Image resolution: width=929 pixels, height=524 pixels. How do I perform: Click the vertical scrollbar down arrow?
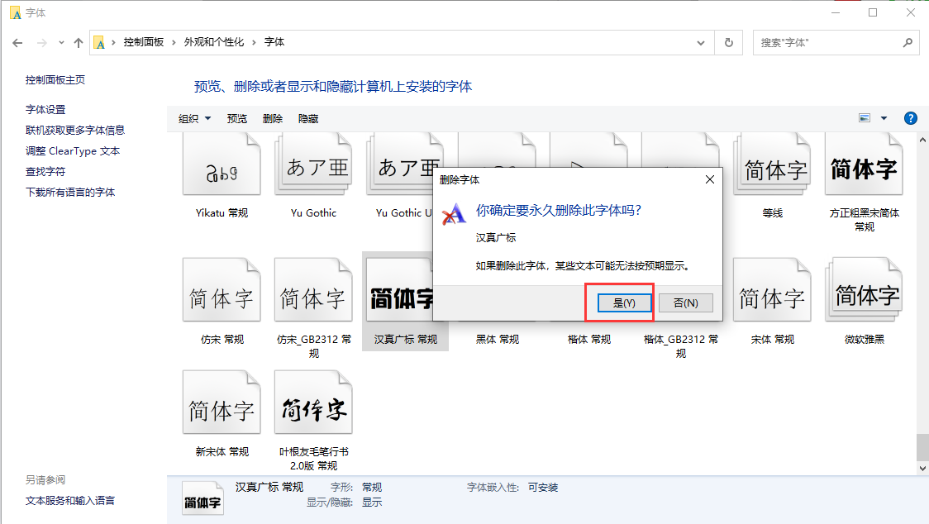click(922, 469)
